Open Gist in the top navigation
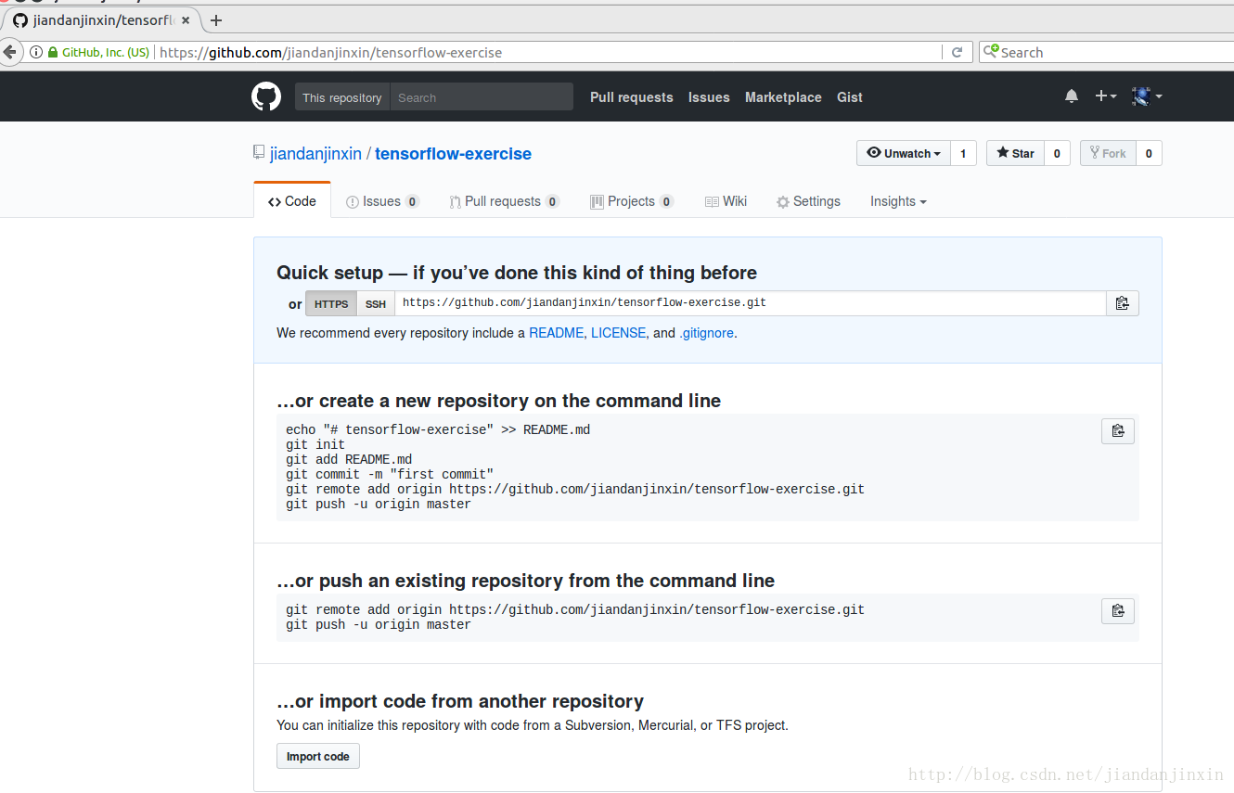The height and width of the screenshot is (793, 1234). (850, 96)
